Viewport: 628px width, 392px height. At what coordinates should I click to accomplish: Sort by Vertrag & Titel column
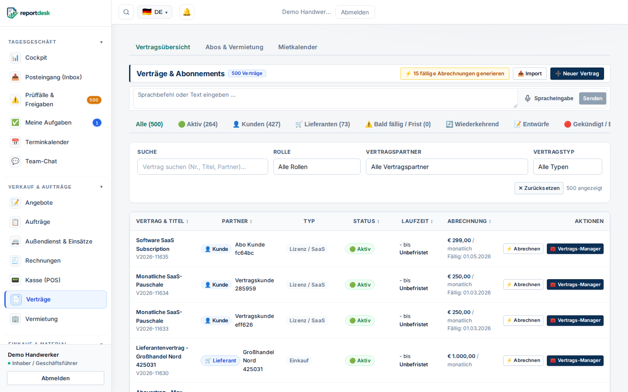coord(162,221)
